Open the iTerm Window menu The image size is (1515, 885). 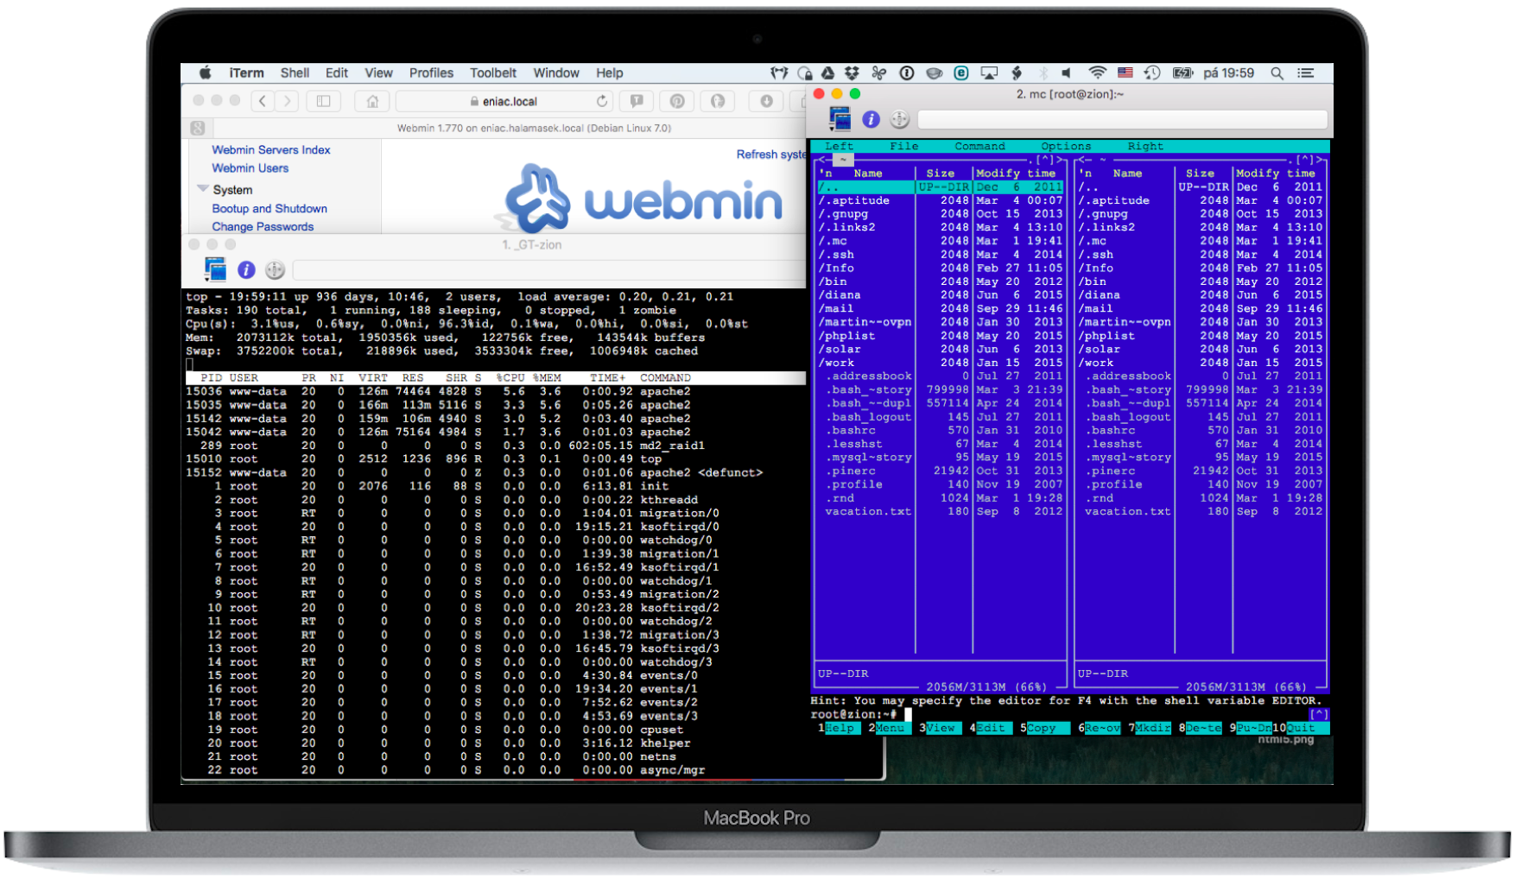pyautogui.click(x=556, y=73)
